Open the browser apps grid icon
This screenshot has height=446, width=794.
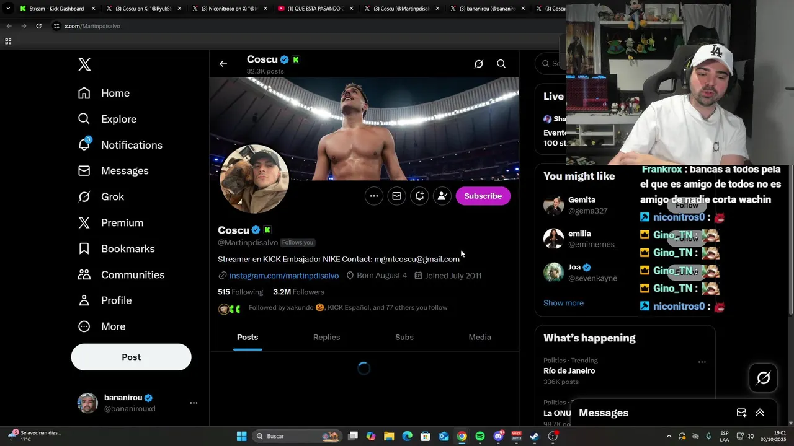(8, 42)
